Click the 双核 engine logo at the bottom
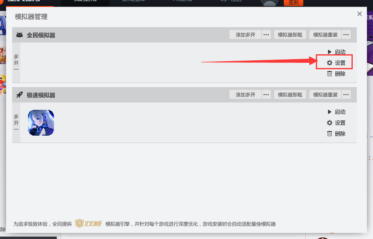Viewport: 373px width, 239px height. [x=88, y=223]
